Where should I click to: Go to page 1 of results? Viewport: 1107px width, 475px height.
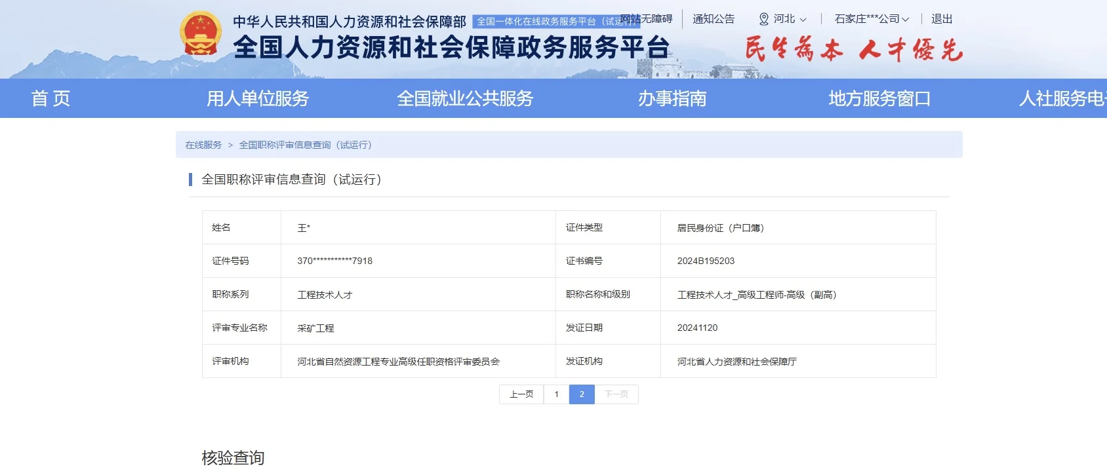pyautogui.click(x=556, y=394)
